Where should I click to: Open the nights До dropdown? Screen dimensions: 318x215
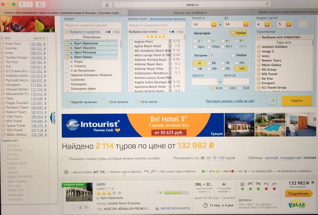point(246,24)
